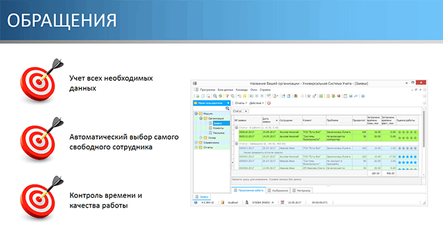Click the orange filter funnel icon
This screenshot has width=443, height=249.
(x=227, y=96)
